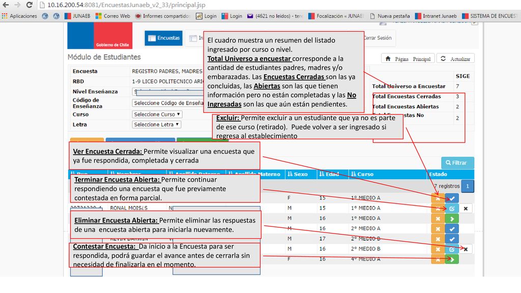The image size is (521, 293).
Task: Delete open survey of age 16 student in 2° MEDIO B
Action: [466, 249]
